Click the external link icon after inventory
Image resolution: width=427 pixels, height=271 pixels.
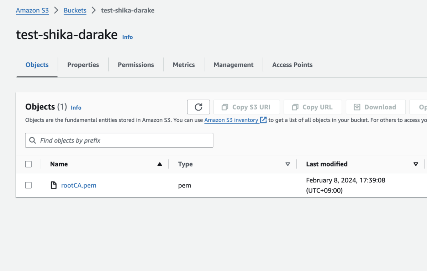coord(263,120)
